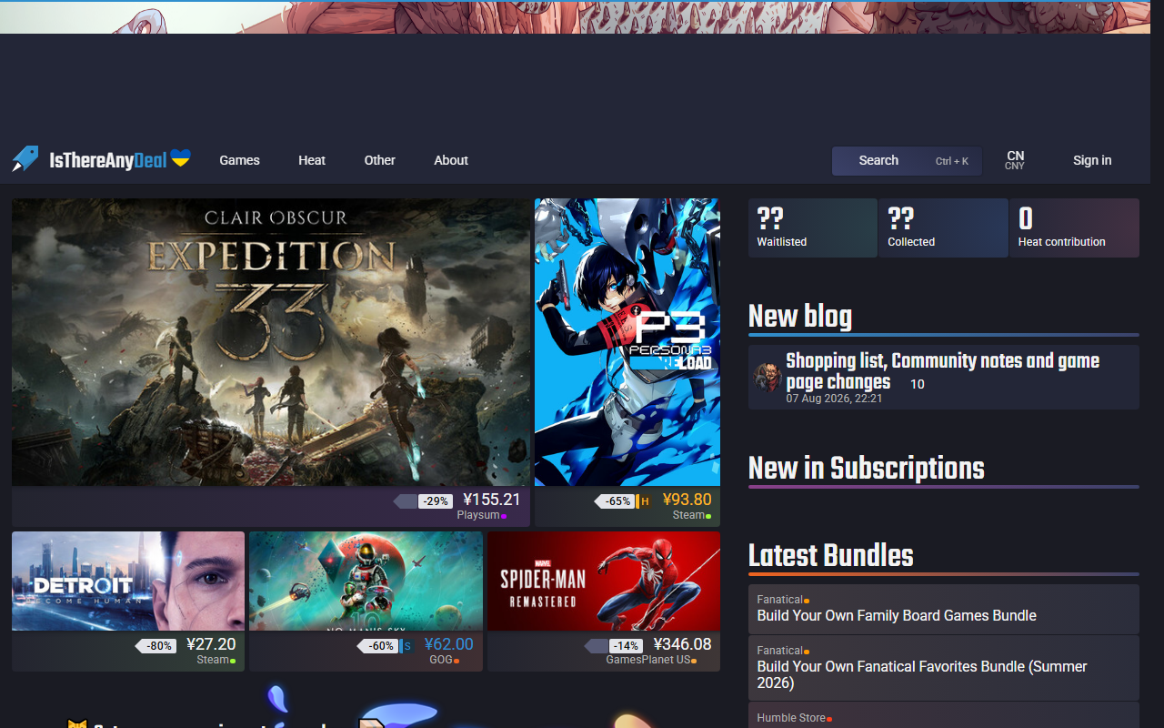Image resolution: width=1164 pixels, height=728 pixels.
Task: Select the -29% discount tag for Expedition 33
Action: pyautogui.click(x=436, y=501)
